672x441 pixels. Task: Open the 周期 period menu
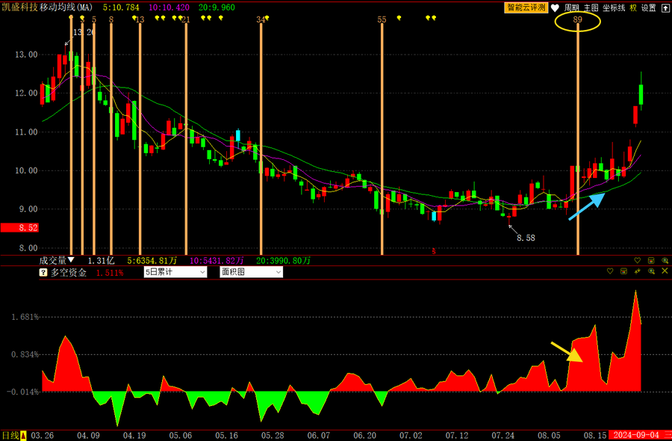tap(572, 7)
